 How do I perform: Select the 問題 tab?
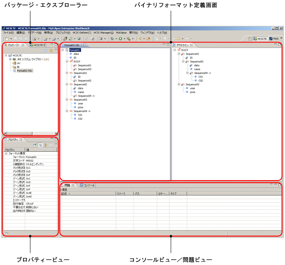(67, 185)
